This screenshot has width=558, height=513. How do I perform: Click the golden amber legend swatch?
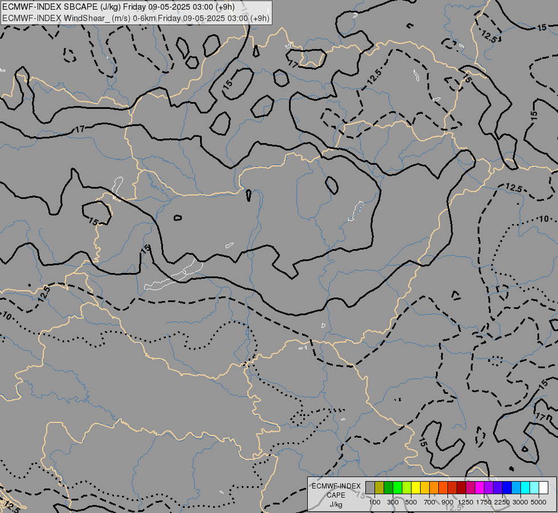tap(425, 487)
